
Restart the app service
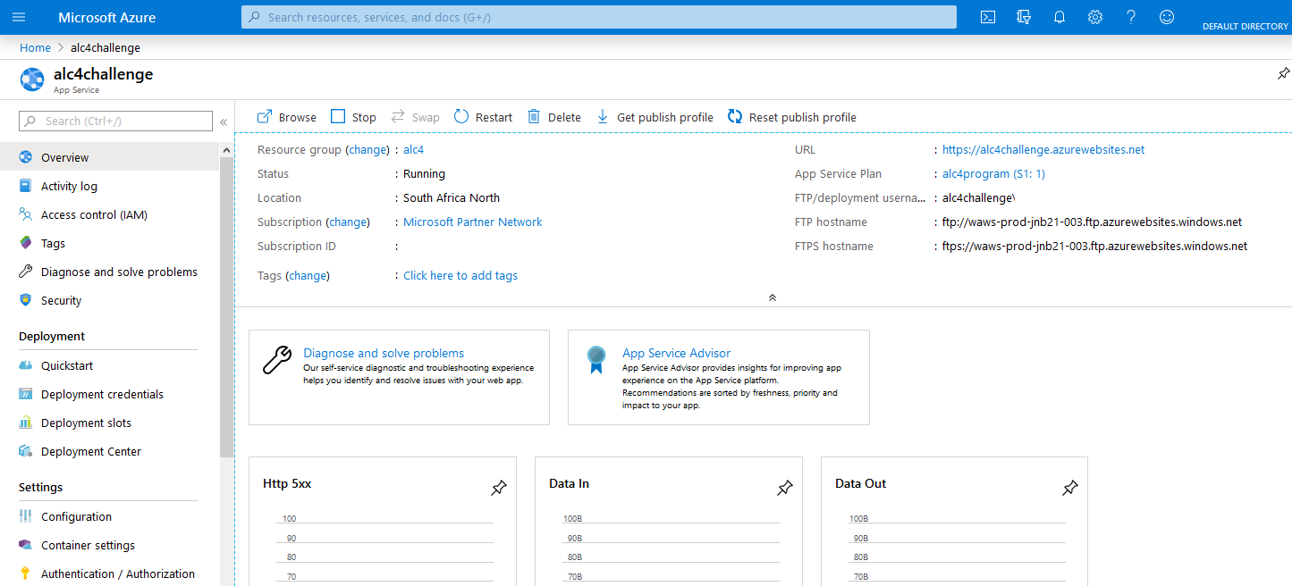[x=483, y=117]
